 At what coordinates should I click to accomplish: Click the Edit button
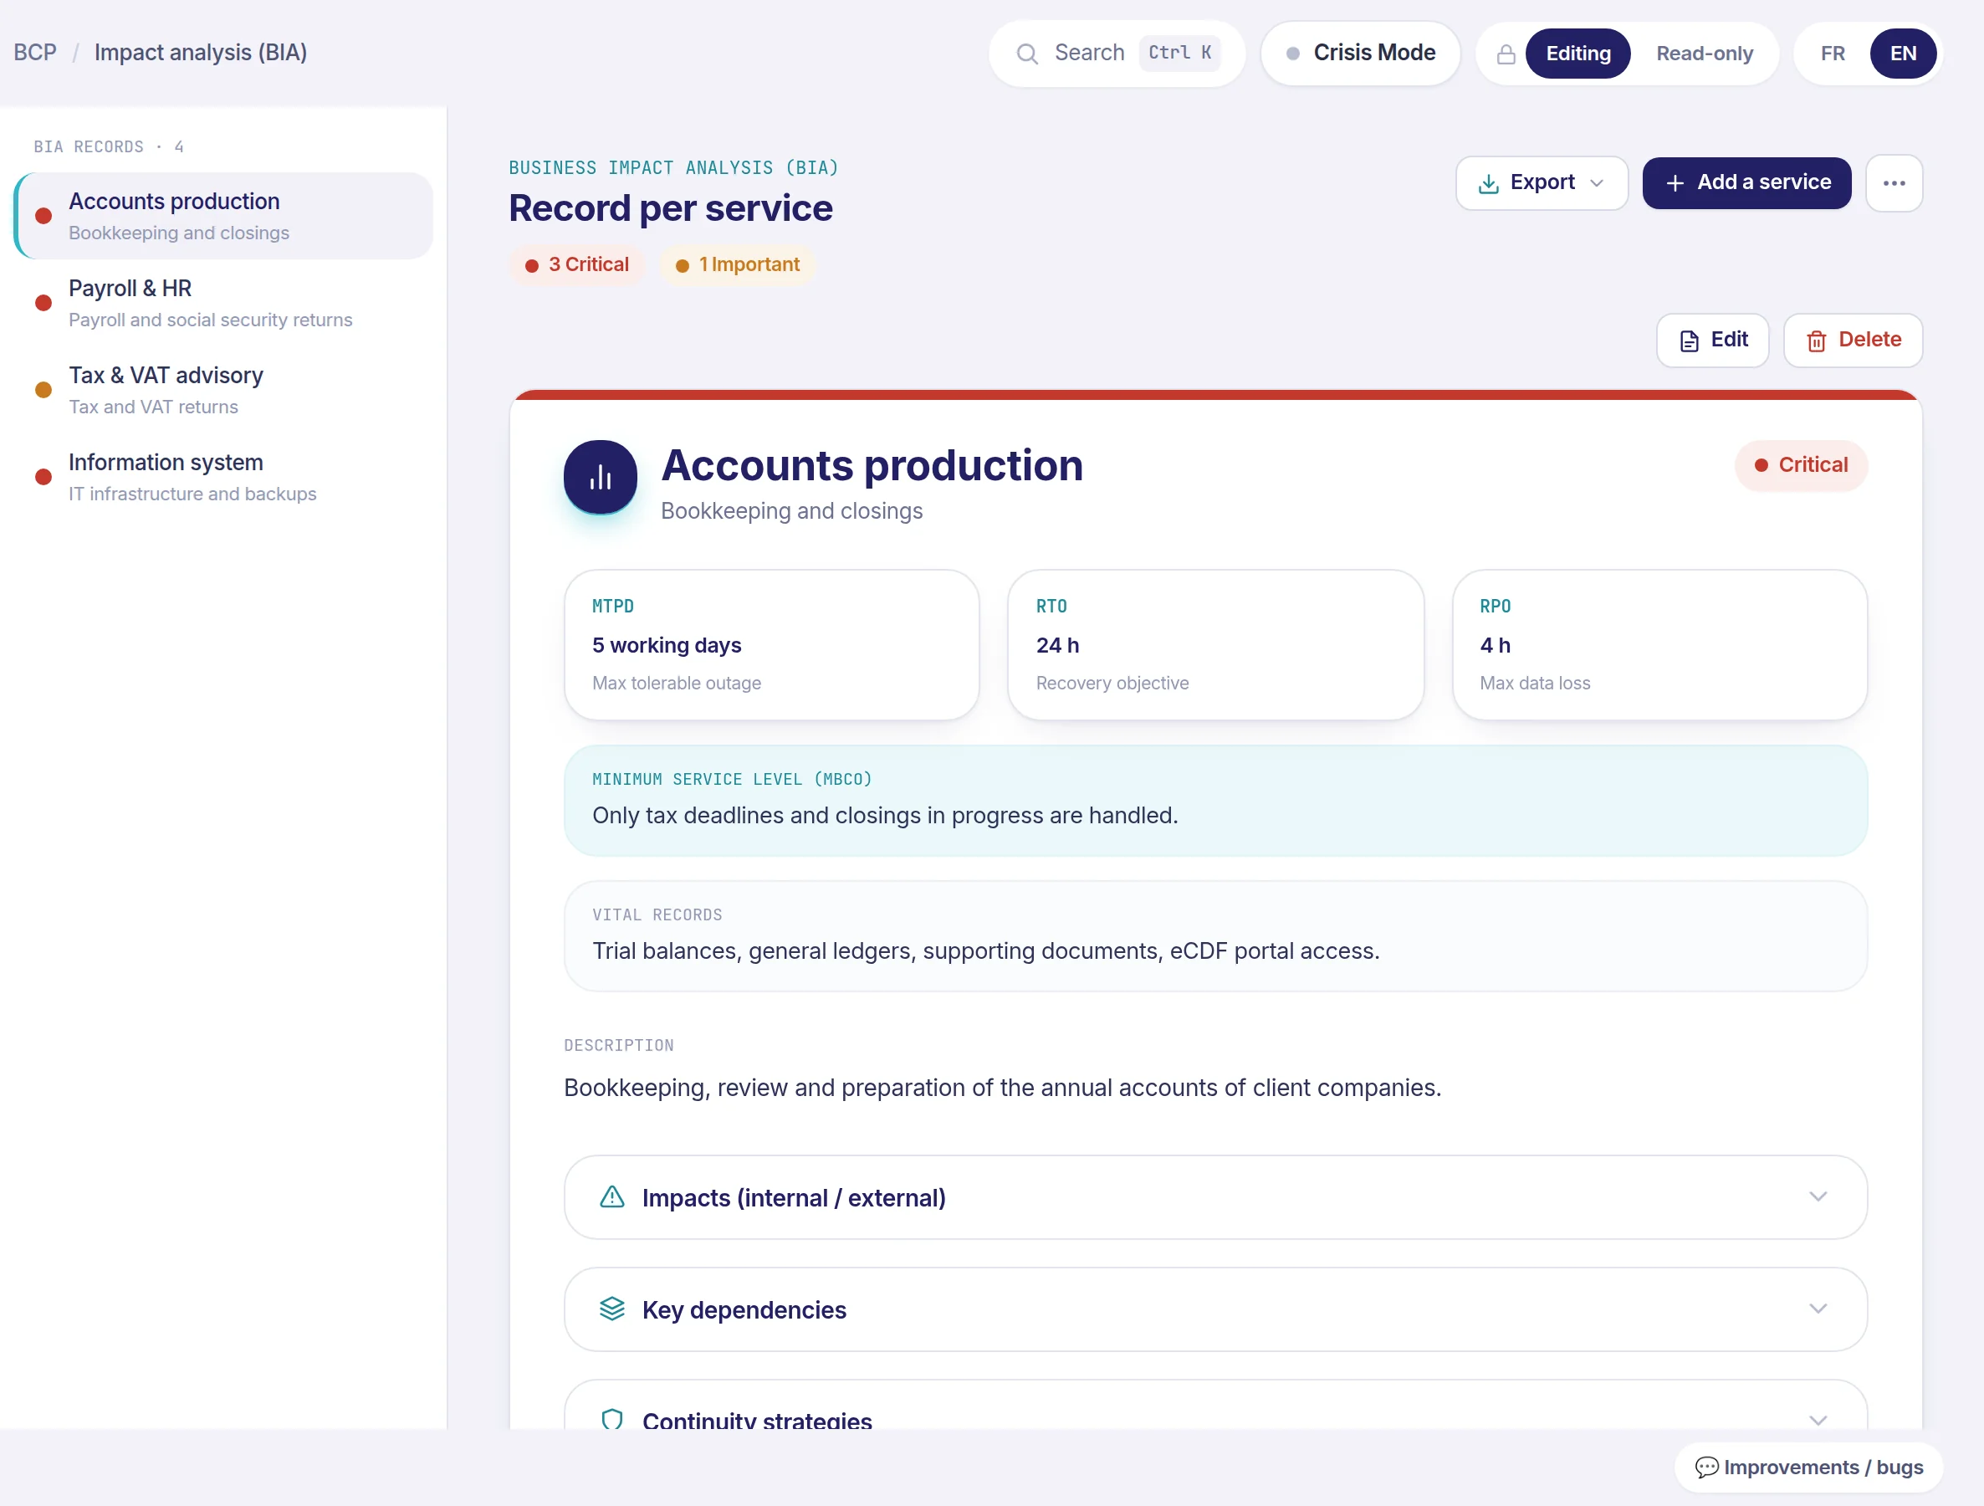pos(1711,341)
